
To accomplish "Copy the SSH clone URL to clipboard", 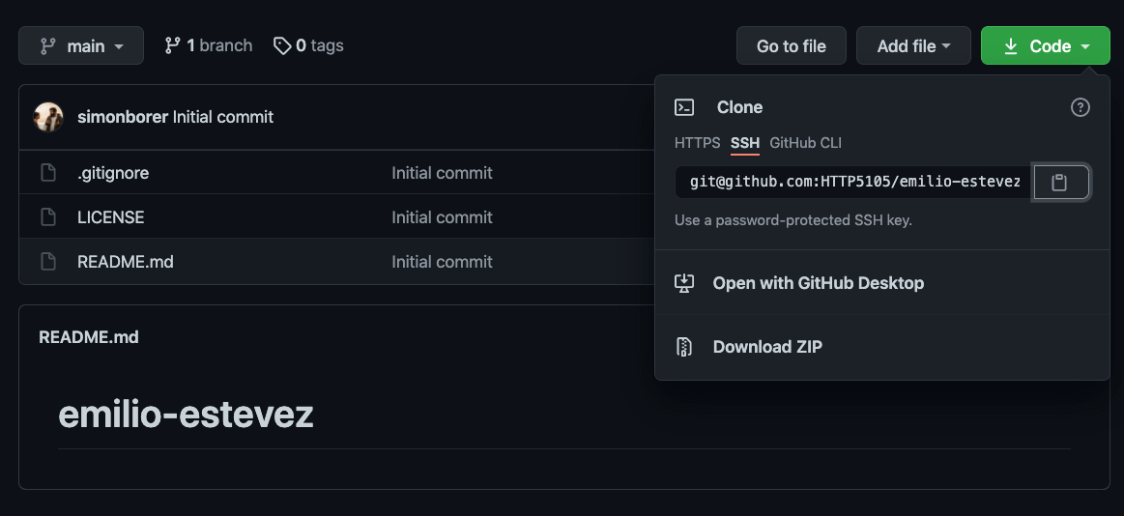I will [1060, 182].
